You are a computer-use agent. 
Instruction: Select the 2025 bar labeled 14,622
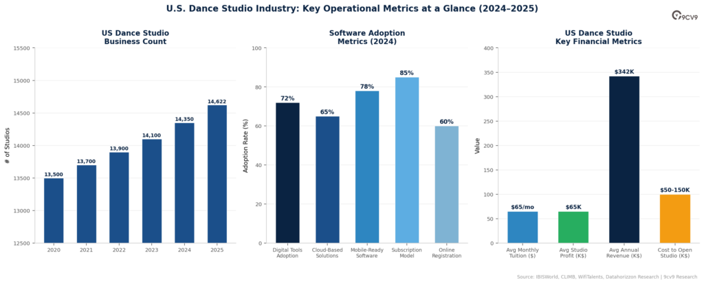click(217, 175)
